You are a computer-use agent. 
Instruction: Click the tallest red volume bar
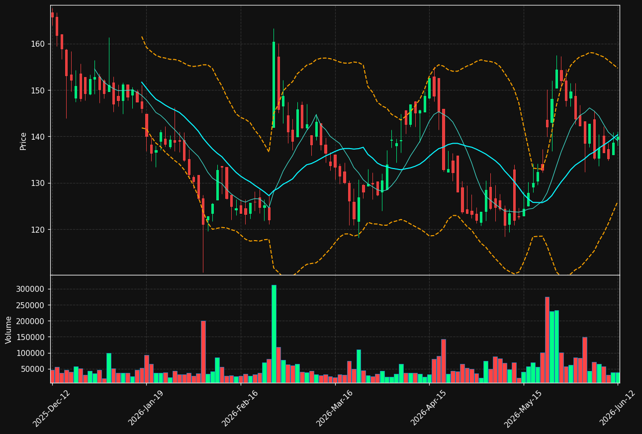click(x=547, y=340)
